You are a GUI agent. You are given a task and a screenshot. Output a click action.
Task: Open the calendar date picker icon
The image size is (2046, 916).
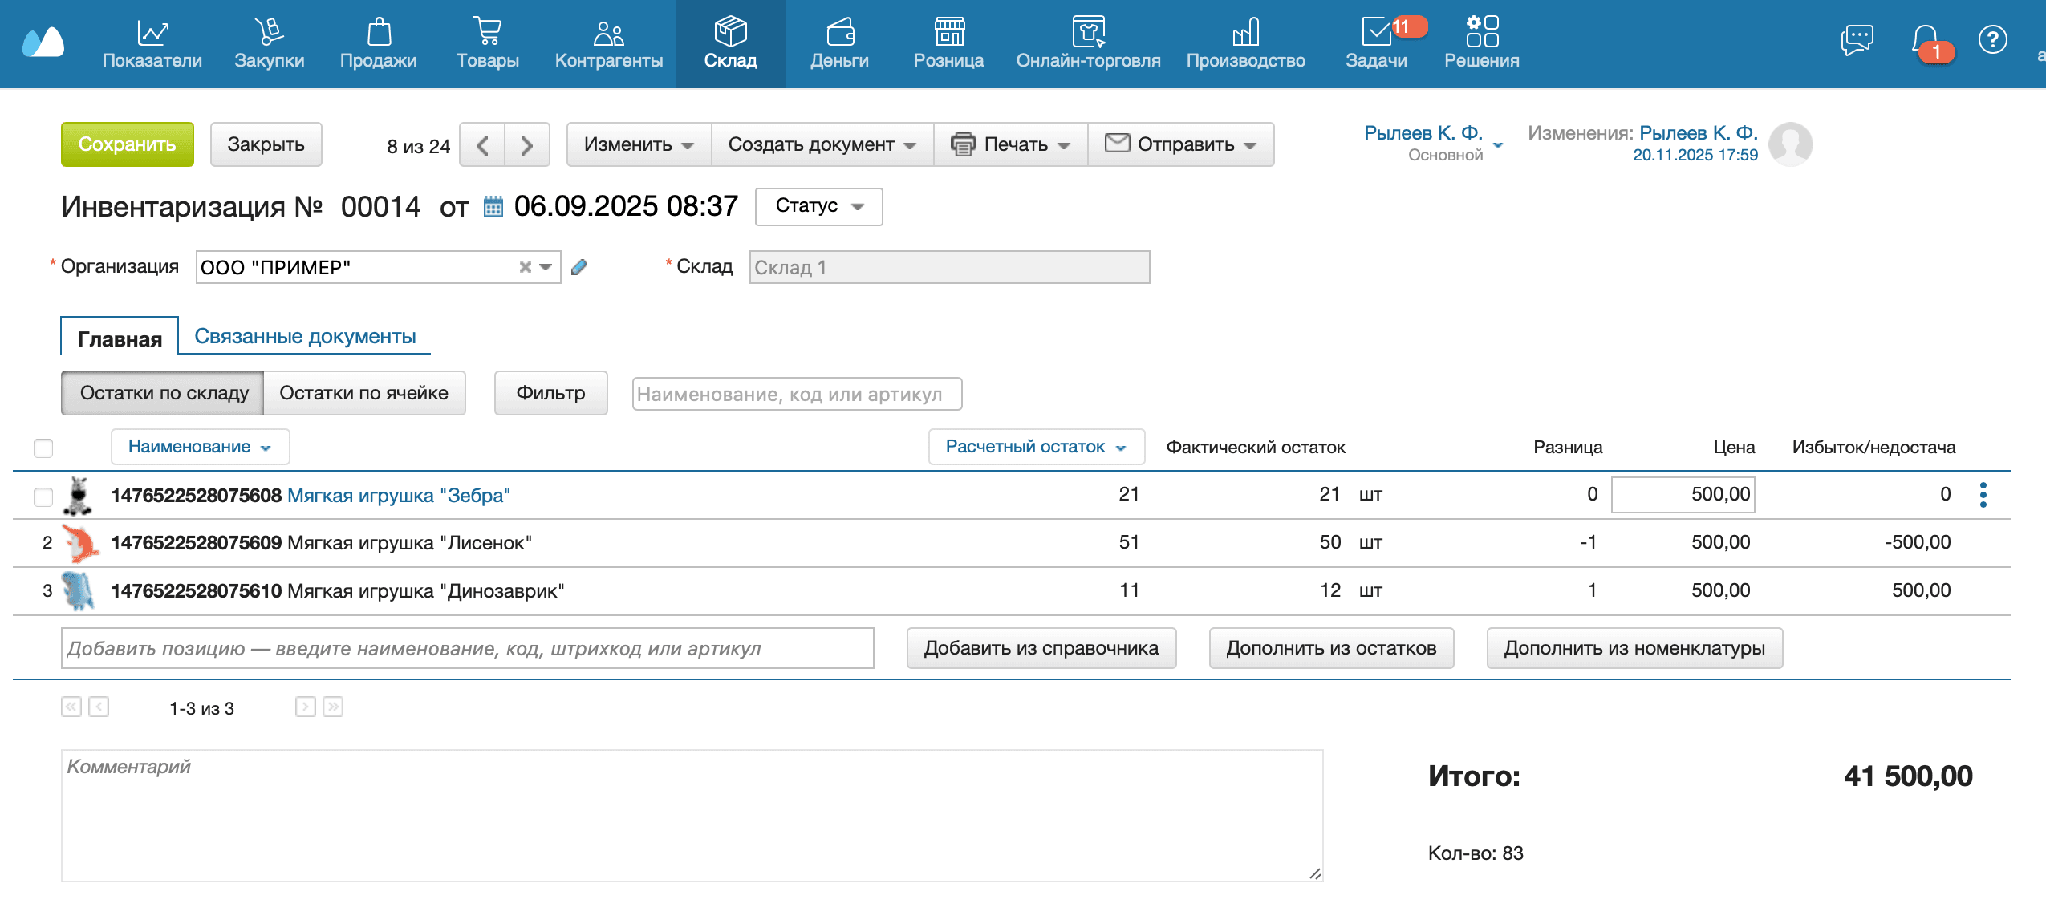pyautogui.click(x=493, y=207)
